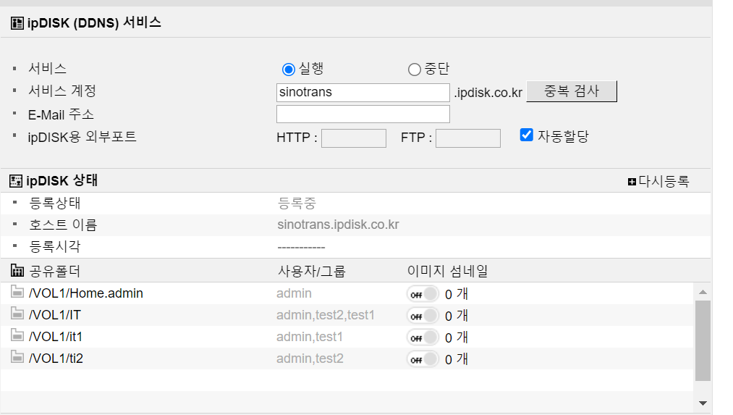Click the ipDISK status section icon
This screenshot has width=733, height=415.
click(x=16, y=181)
